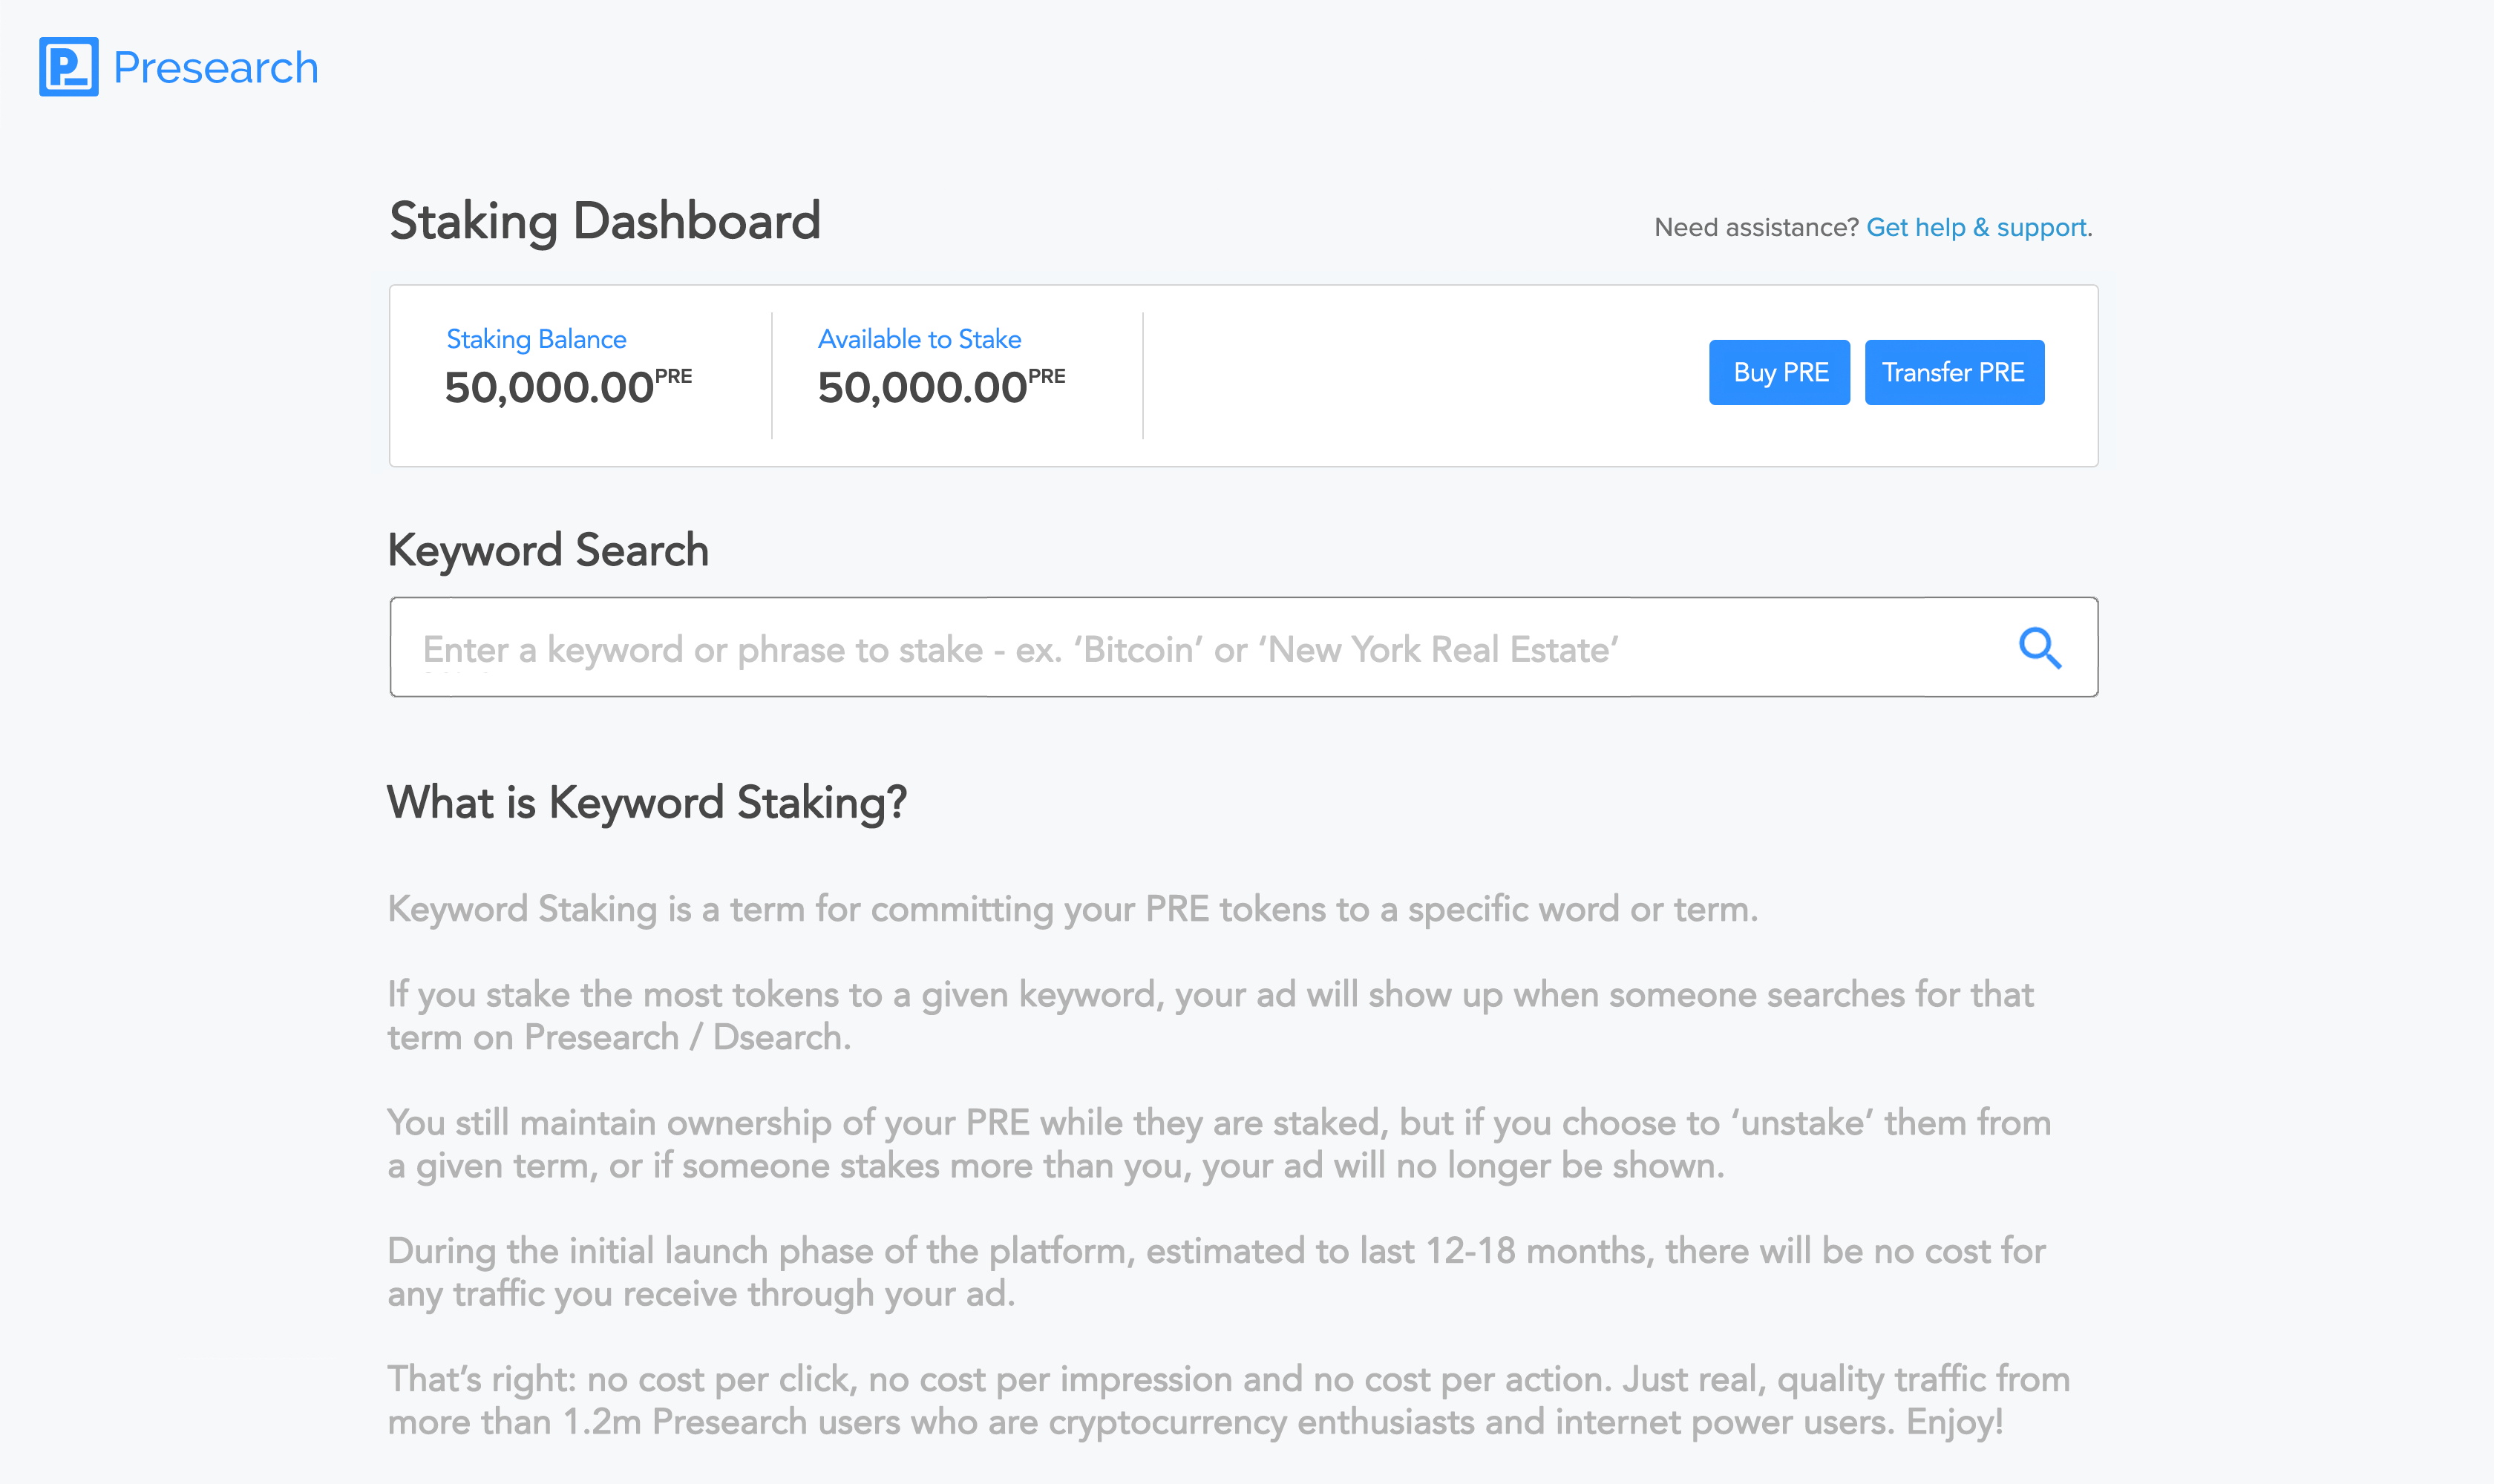The image size is (2494, 1484).
Task: Click the paragraph defining Keyword Staking
Action: tap(1071, 909)
